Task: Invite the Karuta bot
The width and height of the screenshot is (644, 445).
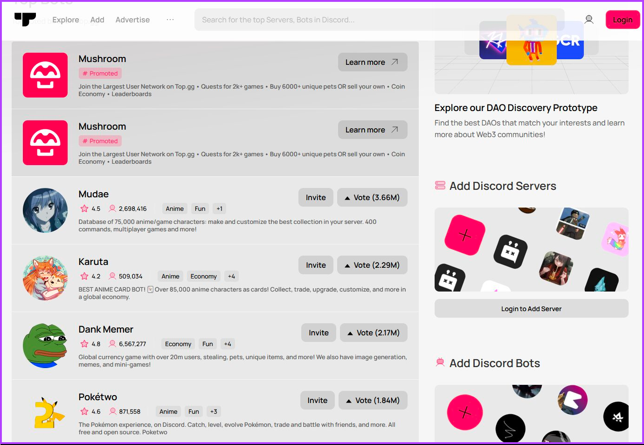Action: click(x=316, y=265)
